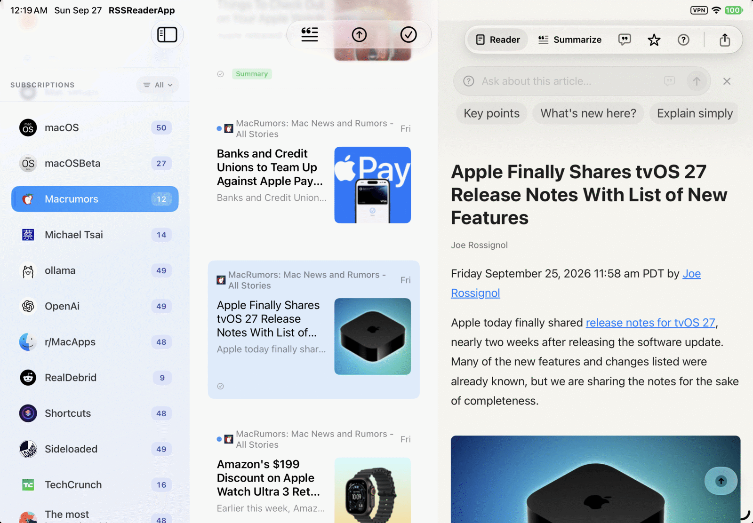Share the article via share icon

coord(725,40)
